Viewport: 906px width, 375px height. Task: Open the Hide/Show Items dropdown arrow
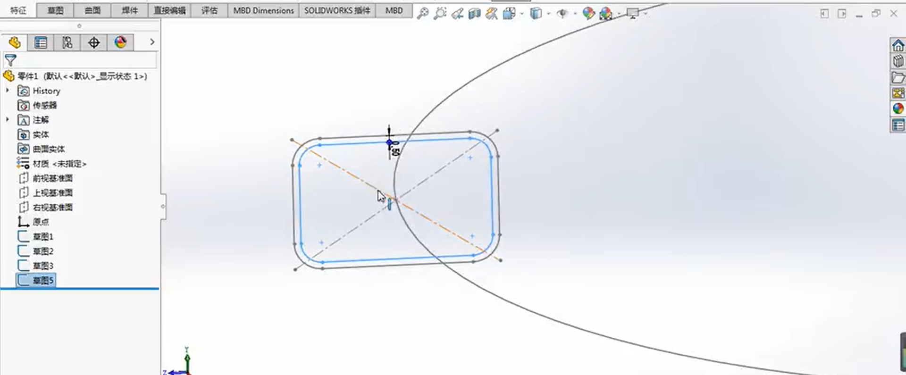point(575,14)
